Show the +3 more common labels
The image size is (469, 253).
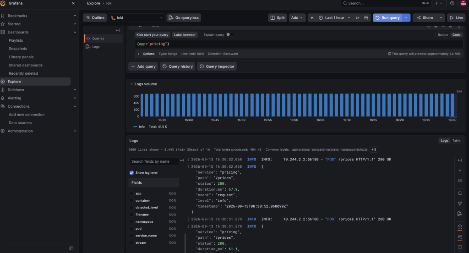click(x=374, y=150)
